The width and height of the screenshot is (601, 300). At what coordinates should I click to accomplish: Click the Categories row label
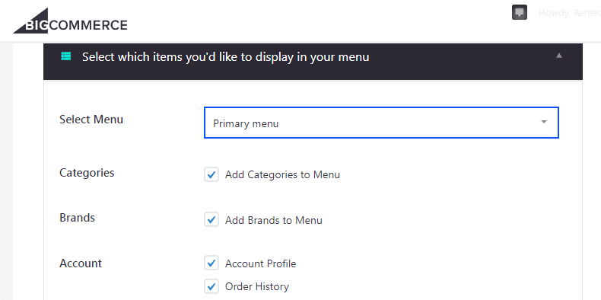click(x=87, y=173)
